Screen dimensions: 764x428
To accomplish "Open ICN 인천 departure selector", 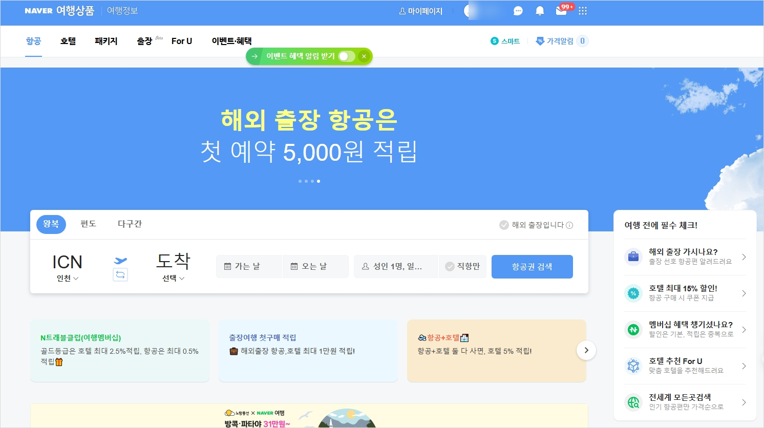I will click(x=67, y=268).
